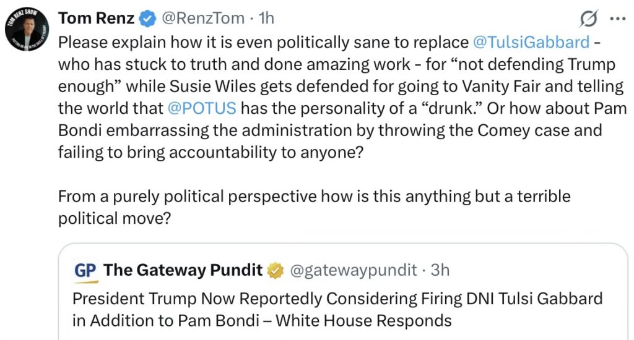The image size is (634, 340).
Task: Open the three-dot more options menu
Action: (x=617, y=19)
